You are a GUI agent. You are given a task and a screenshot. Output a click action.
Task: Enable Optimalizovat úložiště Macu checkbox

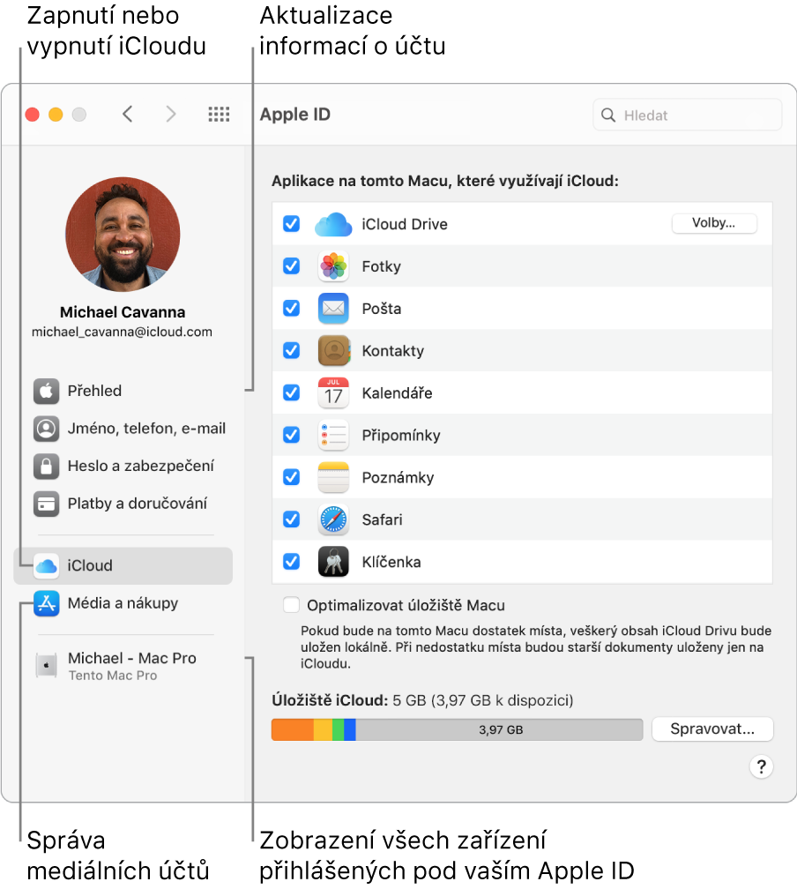291,605
